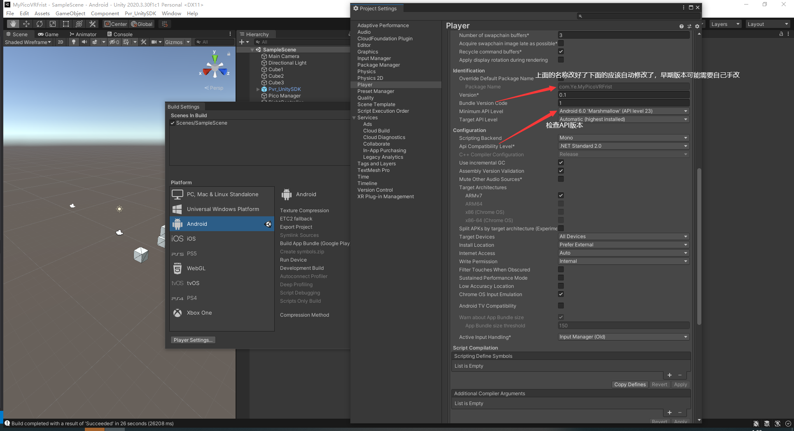Open Project Settings help icon

tap(682, 26)
